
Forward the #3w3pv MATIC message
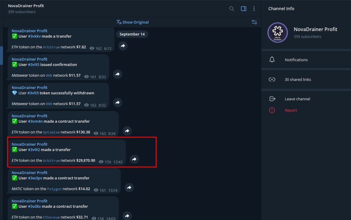[129, 187]
